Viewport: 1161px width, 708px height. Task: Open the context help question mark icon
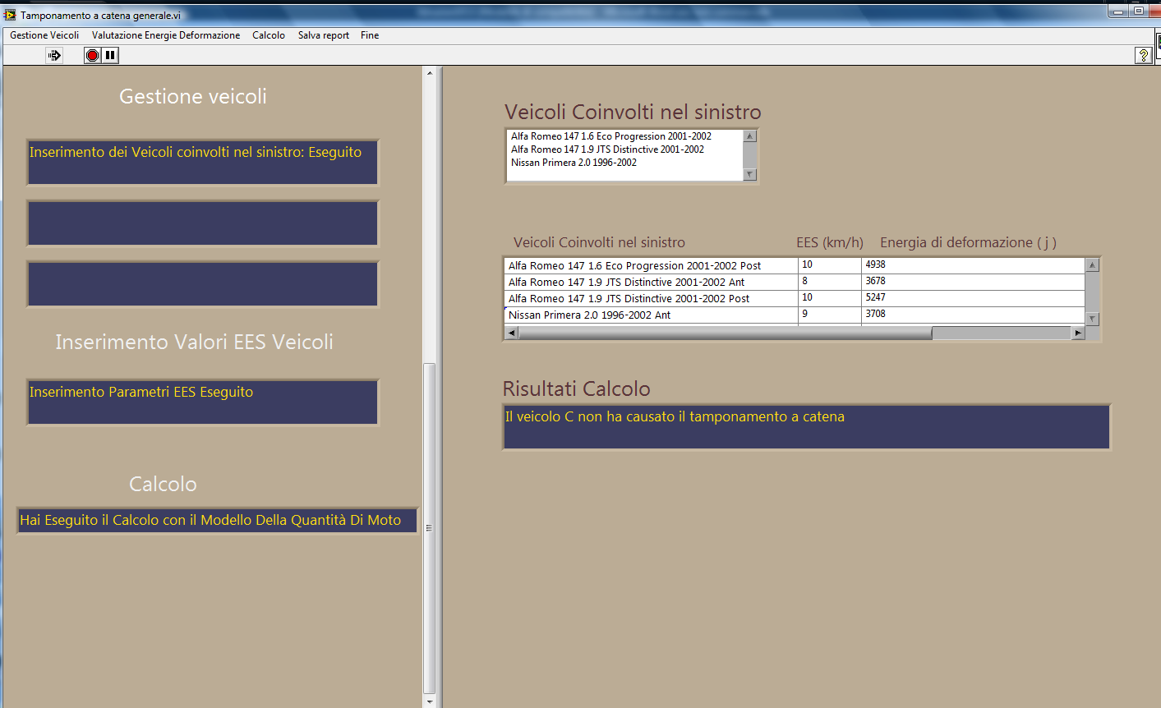tap(1143, 55)
